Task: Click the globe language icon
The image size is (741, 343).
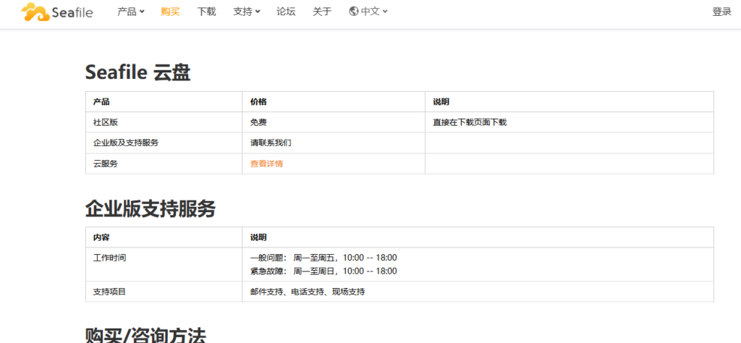Action: click(353, 12)
